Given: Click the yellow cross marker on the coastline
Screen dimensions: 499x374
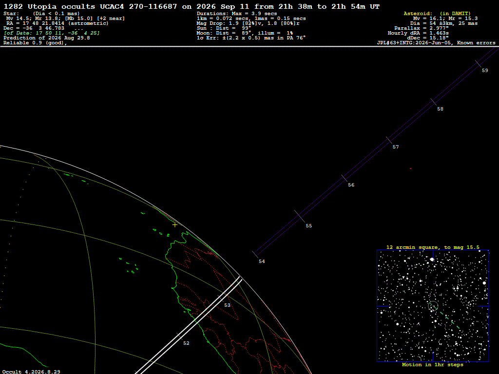Looking at the screenshot, I should pyautogui.click(x=175, y=225).
